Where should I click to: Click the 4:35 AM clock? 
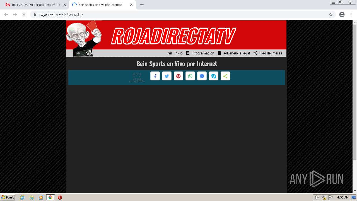(x=343, y=197)
